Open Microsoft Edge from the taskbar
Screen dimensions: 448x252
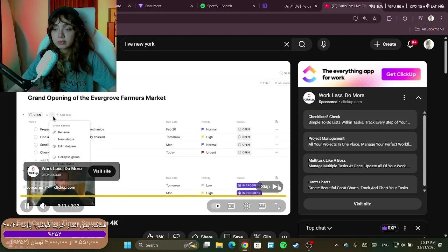[x=232, y=245]
